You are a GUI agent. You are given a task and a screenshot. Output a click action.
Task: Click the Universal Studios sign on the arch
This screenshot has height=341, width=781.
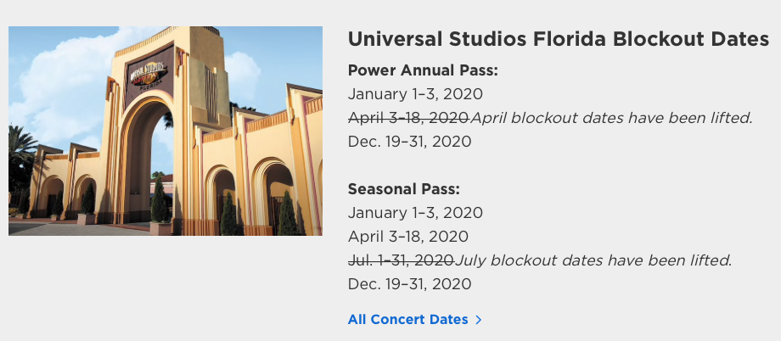coord(149,74)
